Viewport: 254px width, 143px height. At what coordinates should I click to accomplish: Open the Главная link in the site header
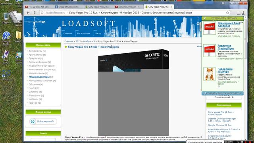[x=67, y=33]
